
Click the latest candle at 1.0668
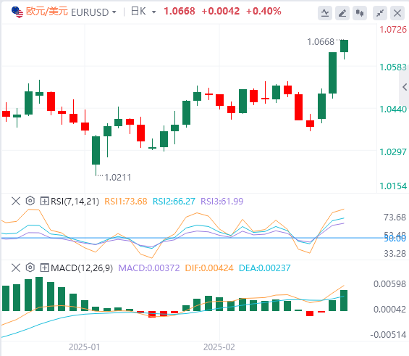tap(344, 46)
